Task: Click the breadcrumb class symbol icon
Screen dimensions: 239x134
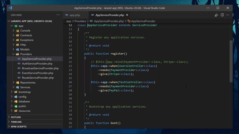Action: [x=129, y=21]
